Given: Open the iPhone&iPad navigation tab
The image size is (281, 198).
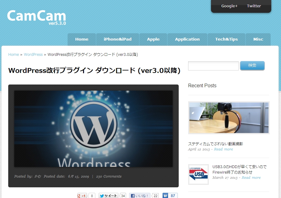Looking at the screenshot, I should [118, 39].
